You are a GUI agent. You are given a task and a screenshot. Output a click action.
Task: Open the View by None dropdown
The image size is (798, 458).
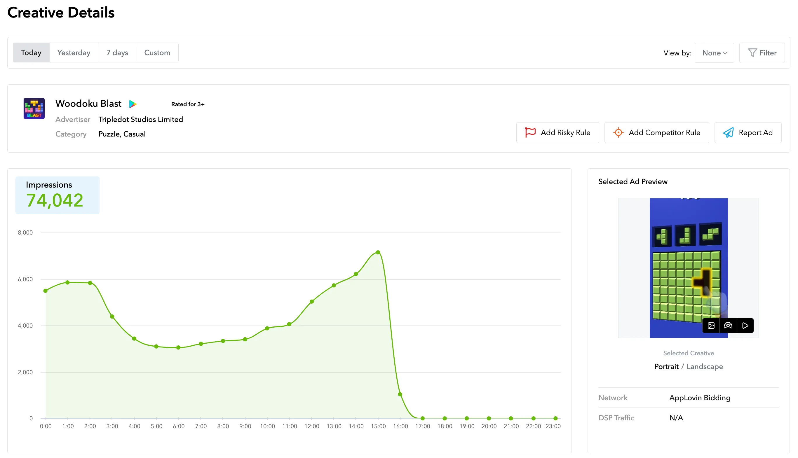coord(714,53)
